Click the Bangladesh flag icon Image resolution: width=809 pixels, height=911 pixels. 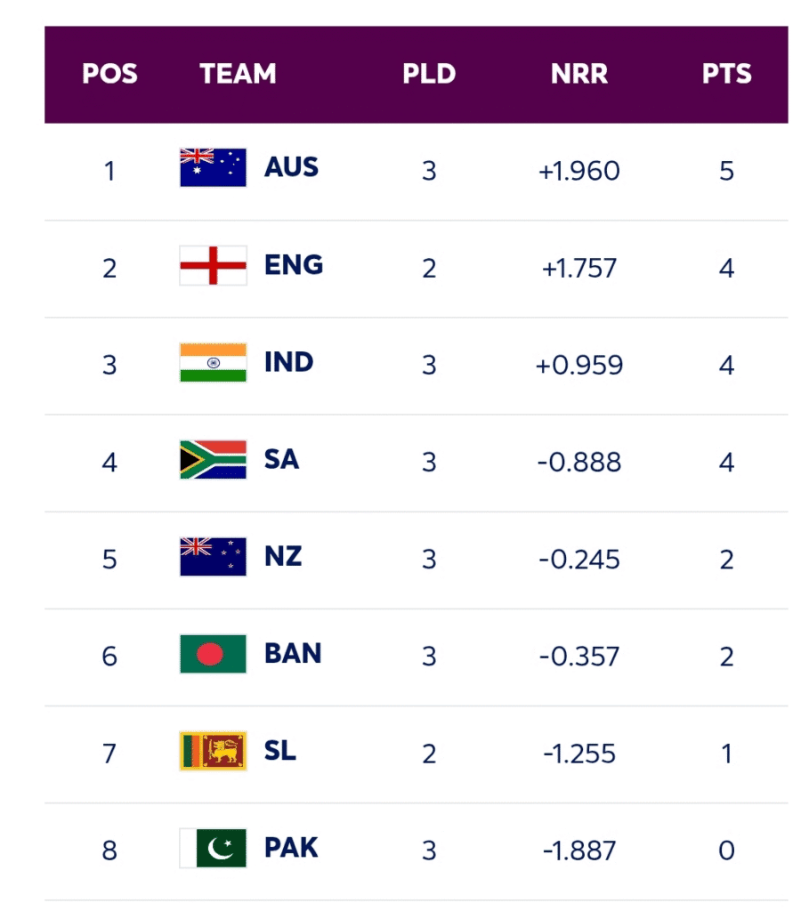pos(213,655)
